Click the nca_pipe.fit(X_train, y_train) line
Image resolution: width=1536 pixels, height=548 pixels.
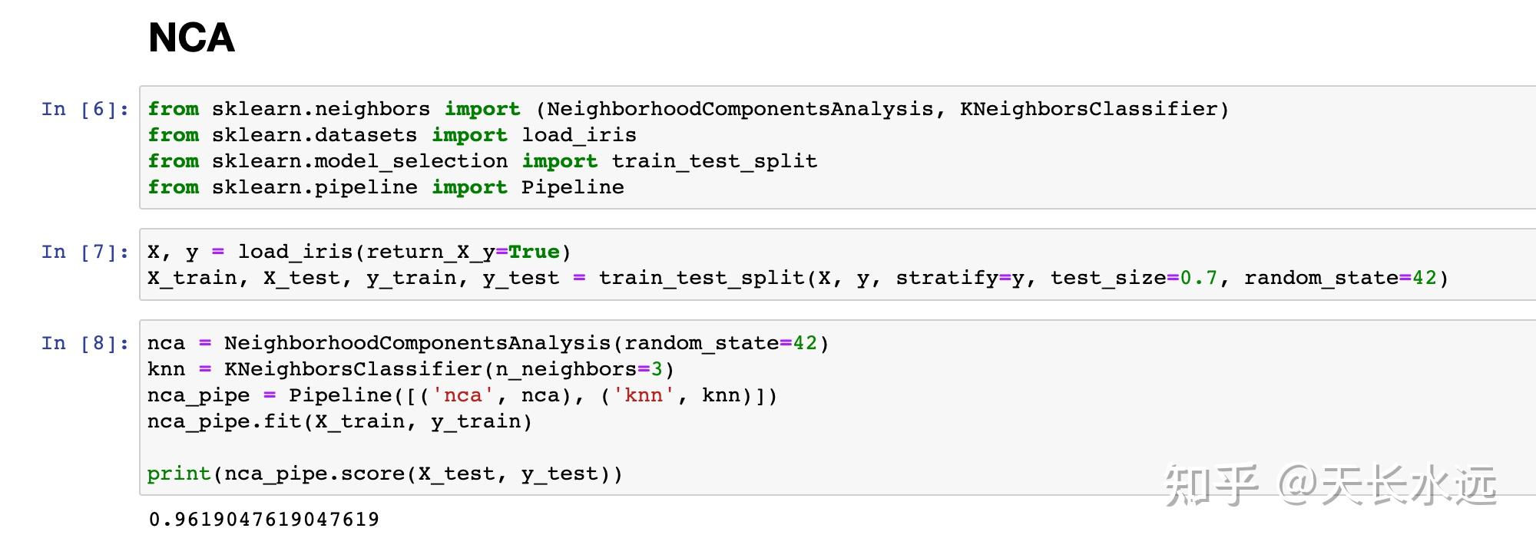339,421
